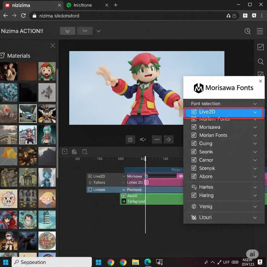The height and width of the screenshot is (267, 267).
Task: Click the browser back arrow
Action: tap(5, 16)
